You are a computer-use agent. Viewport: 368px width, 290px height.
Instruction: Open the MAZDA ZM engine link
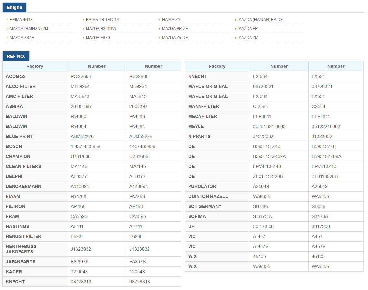(248, 38)
